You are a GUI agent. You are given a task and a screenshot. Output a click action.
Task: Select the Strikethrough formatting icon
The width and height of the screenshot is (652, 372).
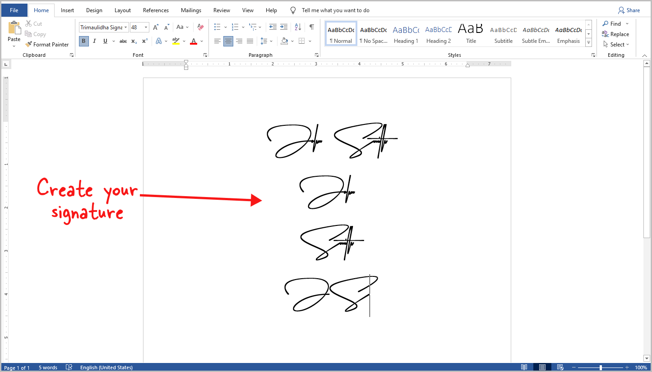123,41
